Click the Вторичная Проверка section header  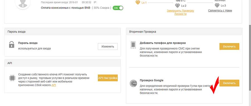[184, 32]
